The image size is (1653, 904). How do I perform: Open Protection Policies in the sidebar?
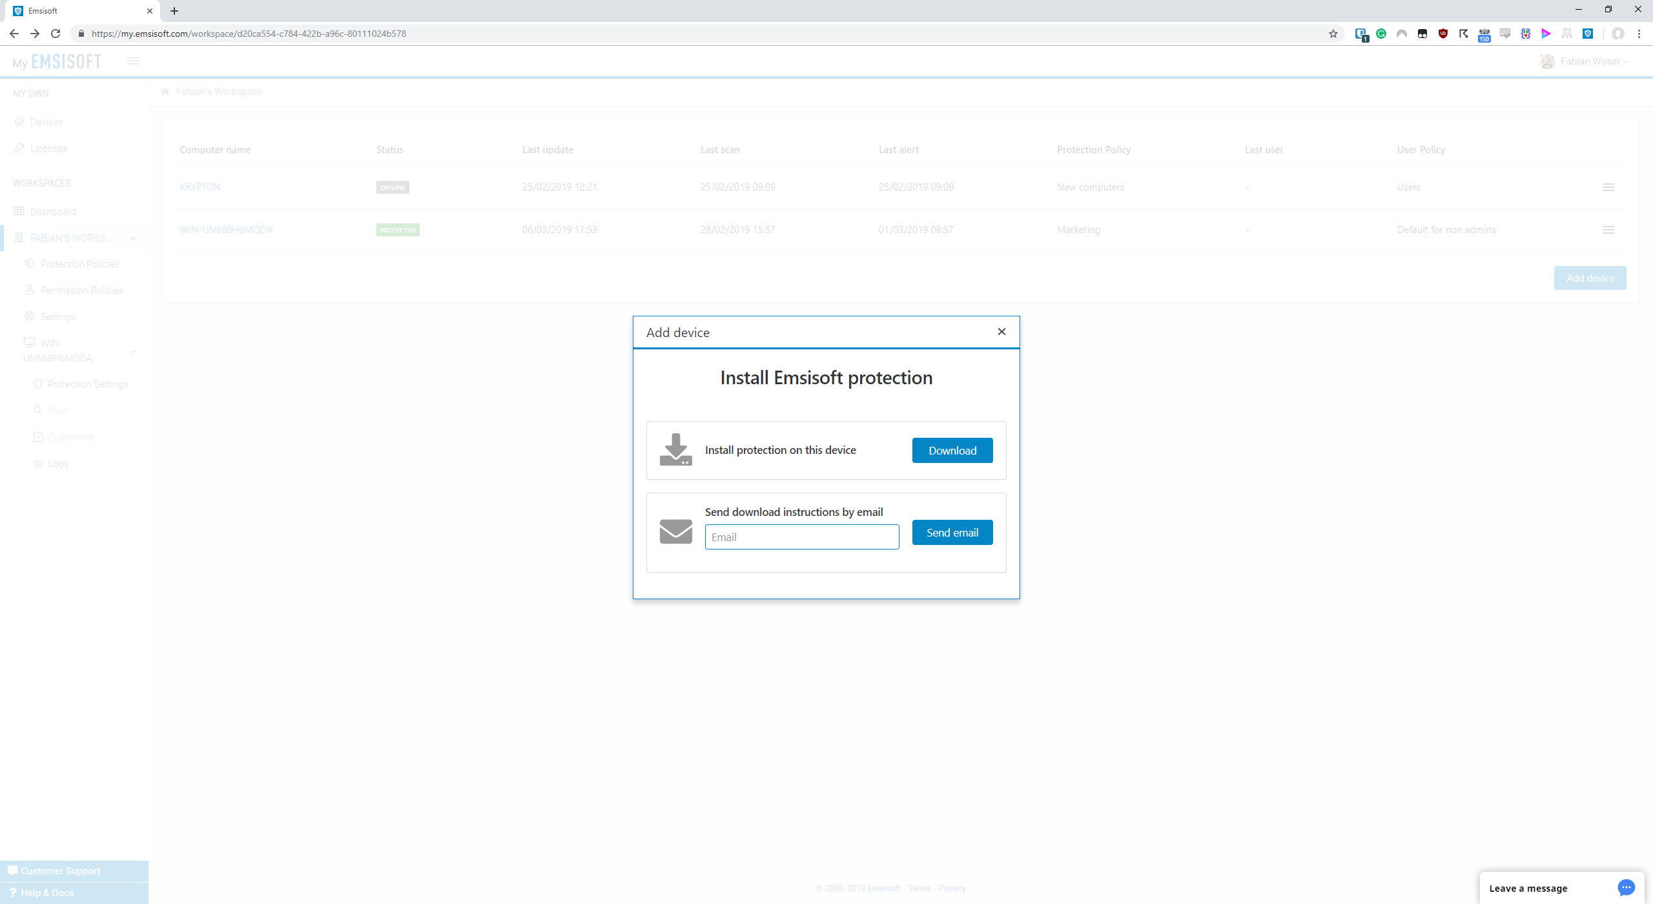point(79,264)
